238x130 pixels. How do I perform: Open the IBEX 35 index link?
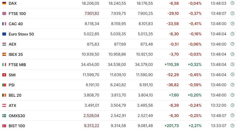tap(16, 54)
